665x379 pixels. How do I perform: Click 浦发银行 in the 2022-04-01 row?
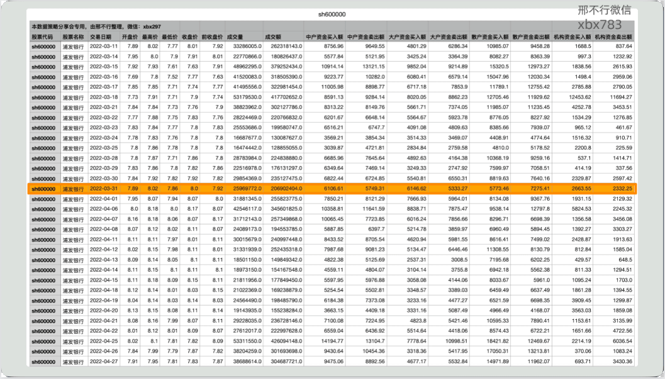coord(74,199)
